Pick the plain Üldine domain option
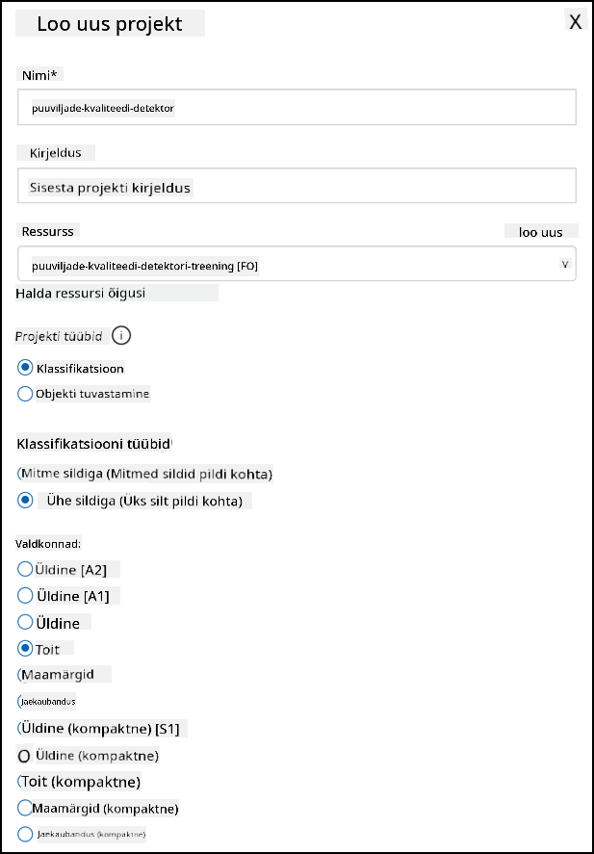This screenshot has width=594, height=854. point(25,622)
